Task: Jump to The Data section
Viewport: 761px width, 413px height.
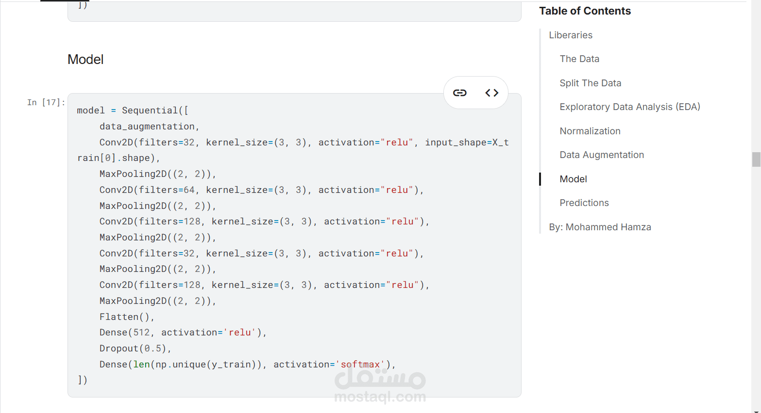Action: [579, 59]
